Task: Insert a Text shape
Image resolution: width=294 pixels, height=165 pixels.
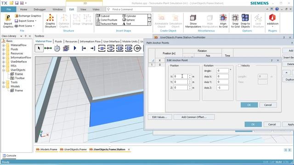Action: [127, 24]
